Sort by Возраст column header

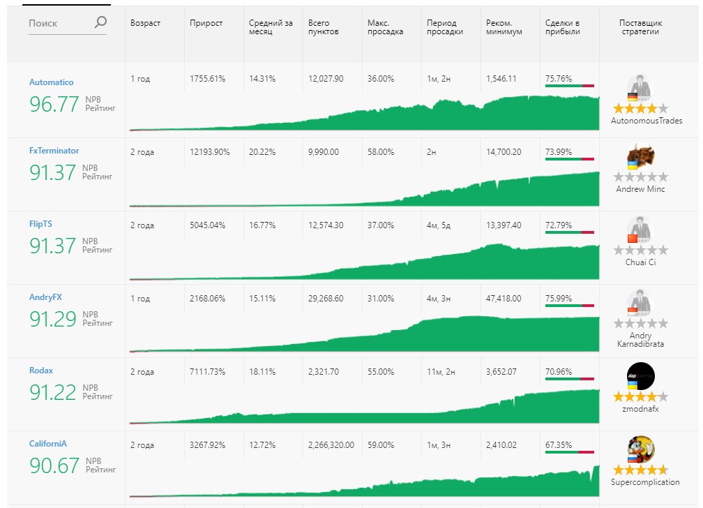point(145,23)
